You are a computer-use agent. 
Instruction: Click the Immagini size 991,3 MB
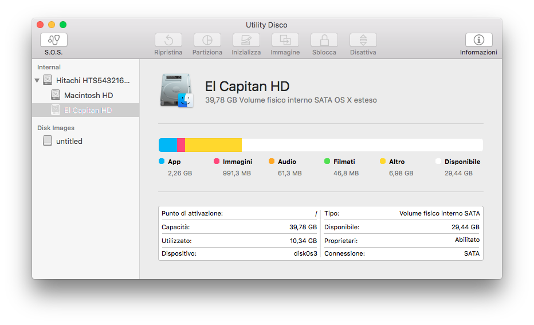click(x=237, y=173)
